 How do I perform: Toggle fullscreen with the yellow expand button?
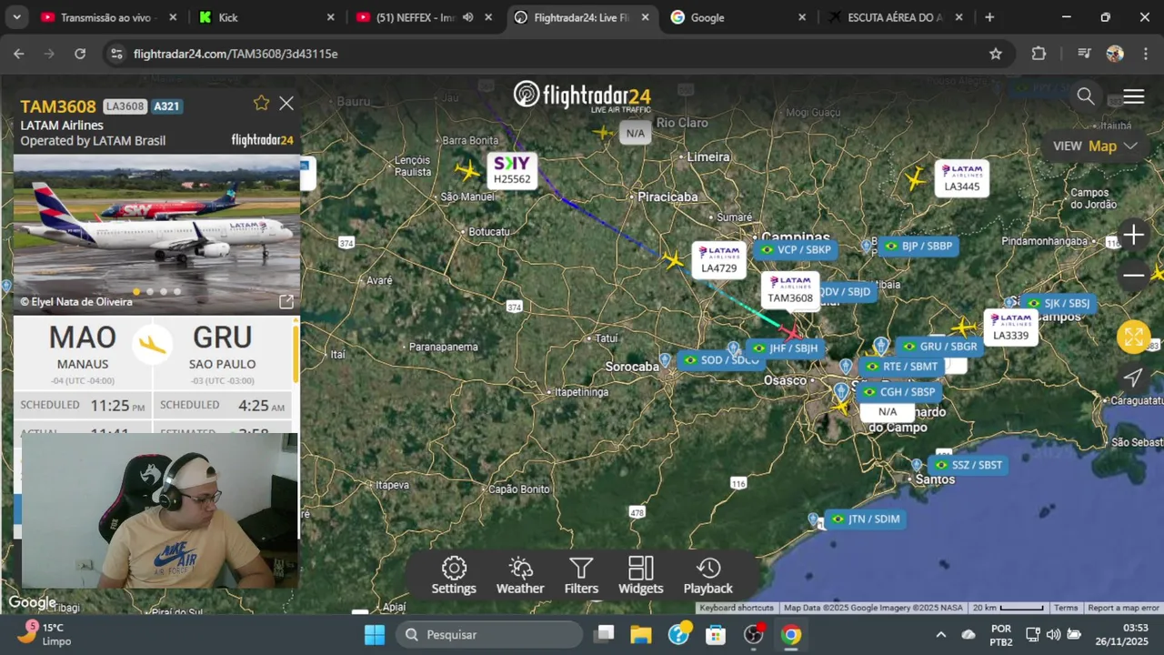(x=1133, y=338)
